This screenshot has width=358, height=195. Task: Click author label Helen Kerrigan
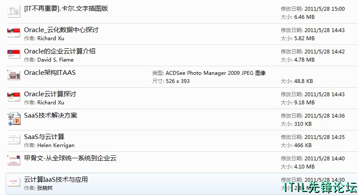pyautogui.click(x=56, y=145)
